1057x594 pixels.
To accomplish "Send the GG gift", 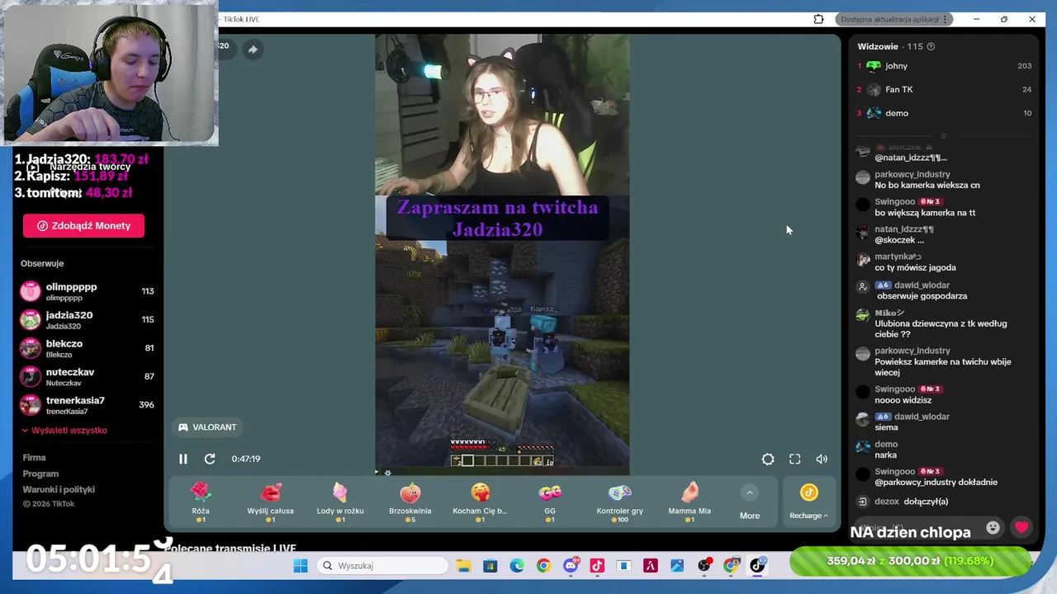I will (550, 502).
